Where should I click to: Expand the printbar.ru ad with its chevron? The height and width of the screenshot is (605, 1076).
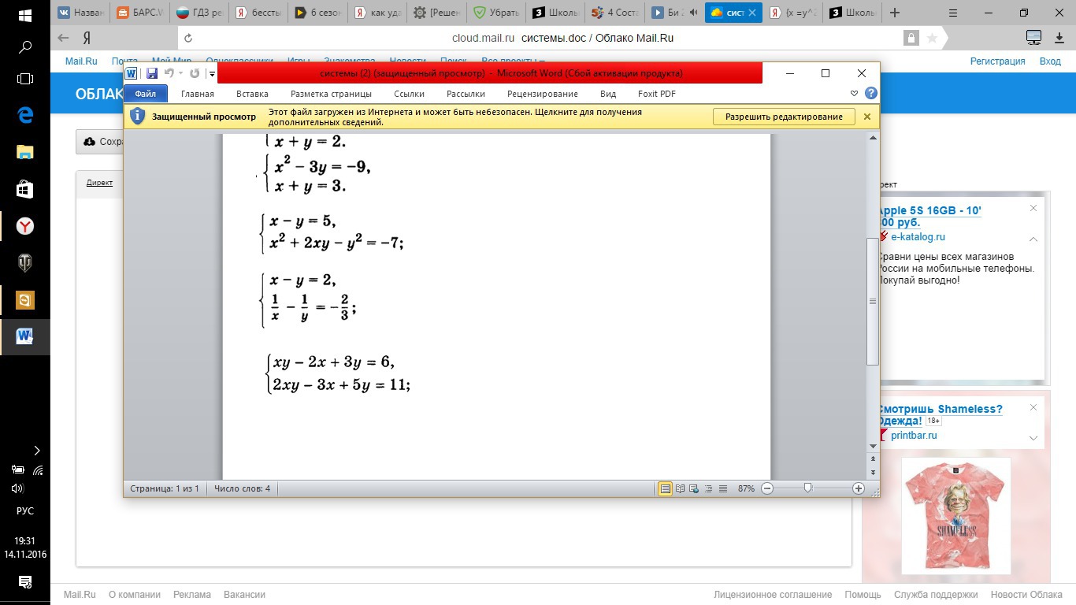1033,438
